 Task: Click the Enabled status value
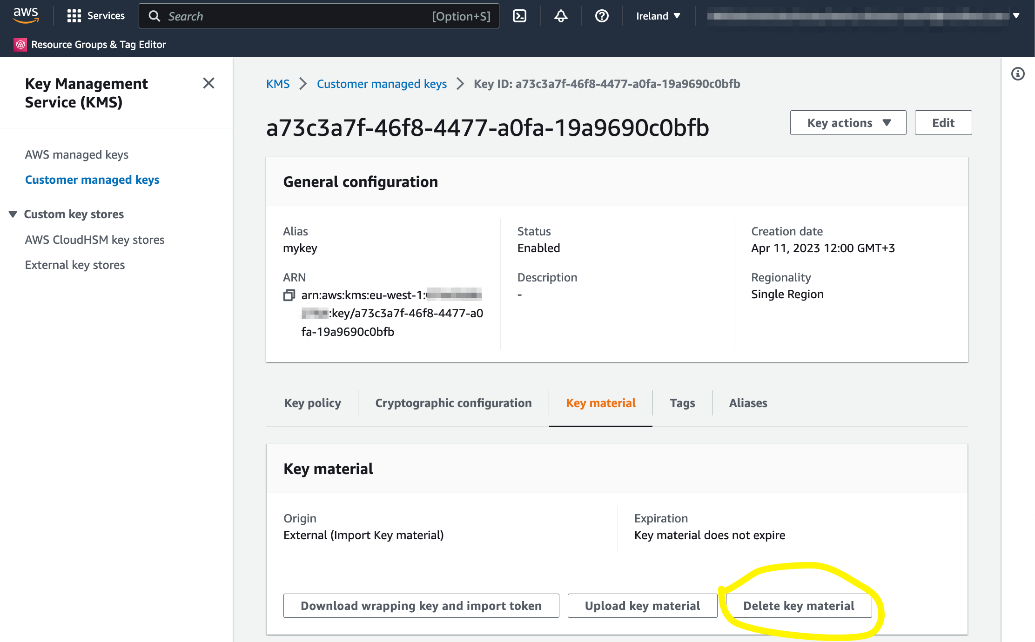point(538,248)
